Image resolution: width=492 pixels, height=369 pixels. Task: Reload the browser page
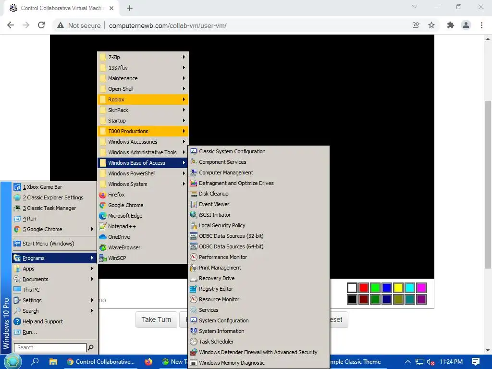(41, 25)
